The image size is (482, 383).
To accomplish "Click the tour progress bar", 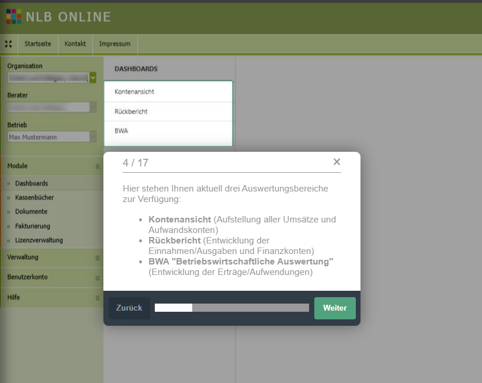I will 232,308.
